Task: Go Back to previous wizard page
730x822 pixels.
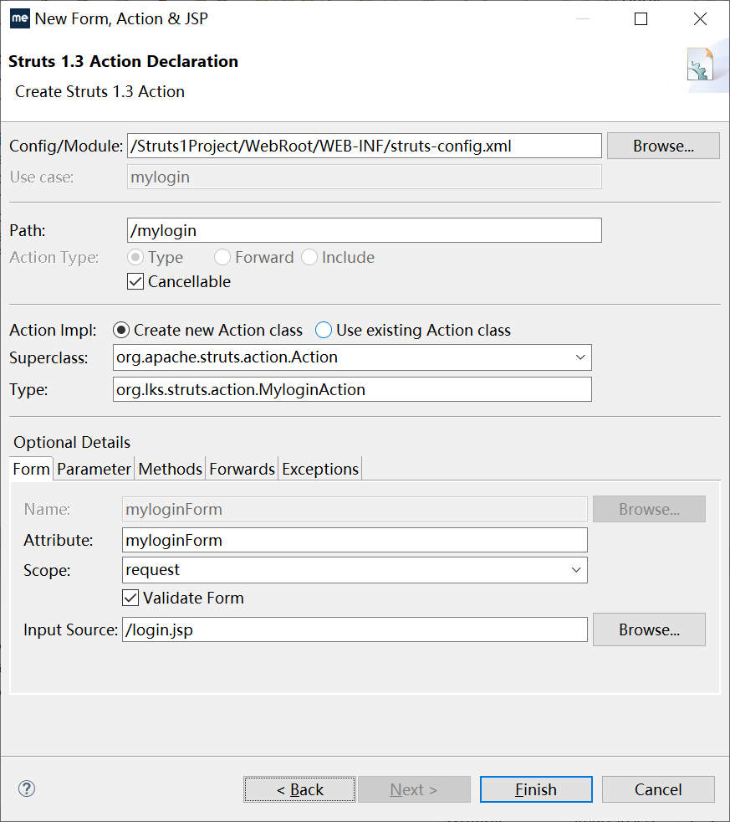Action: pyautogui.click(x=299, y=789)
